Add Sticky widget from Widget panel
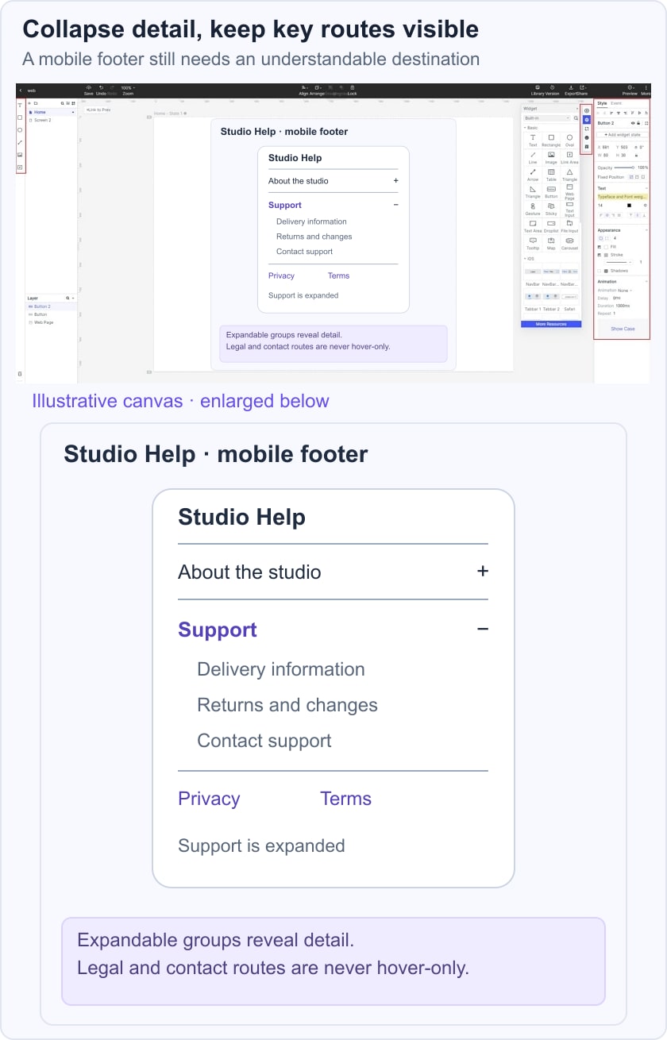Image resolution: width=667 pixels, height=1040 pixels. pos(551,209)
